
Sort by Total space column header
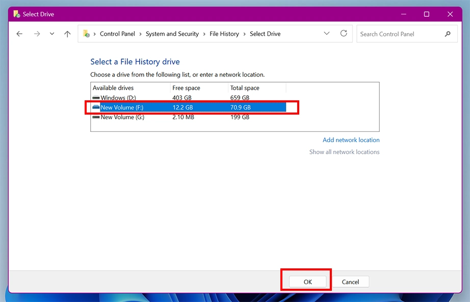tap(257, 88)
